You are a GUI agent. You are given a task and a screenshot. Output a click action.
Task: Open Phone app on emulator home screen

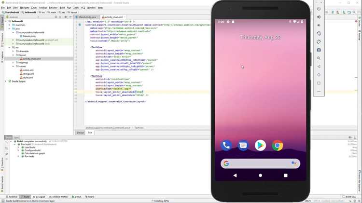click(226, 145)
